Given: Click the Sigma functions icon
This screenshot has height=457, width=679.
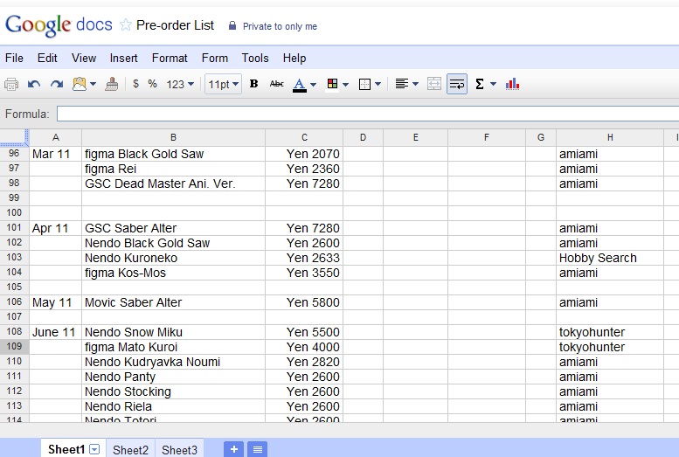Looking at the screenshot, I should pos(480,84).
